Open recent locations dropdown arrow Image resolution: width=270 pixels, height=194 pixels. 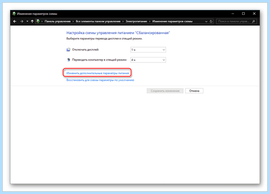coord(27,21)
